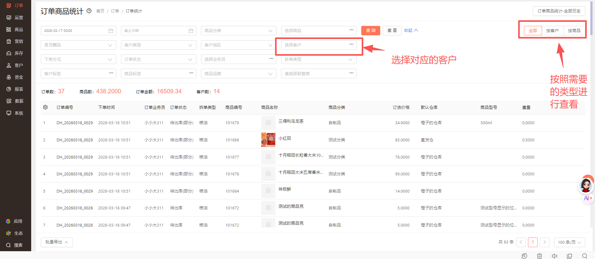Click the 查询 search button

(371, 31)
